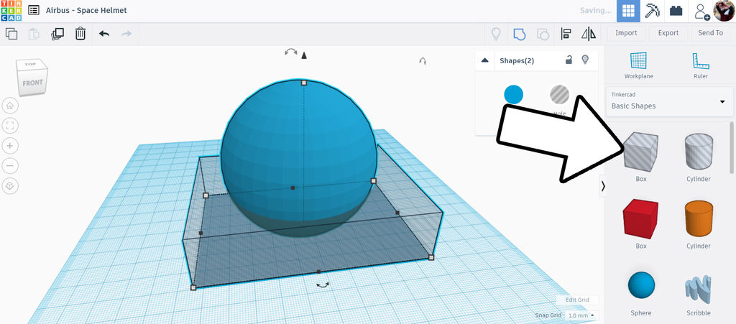This screenshot has width=736, height=324.
Task: Switch to 3D design grid view
Action: [628, 11]
